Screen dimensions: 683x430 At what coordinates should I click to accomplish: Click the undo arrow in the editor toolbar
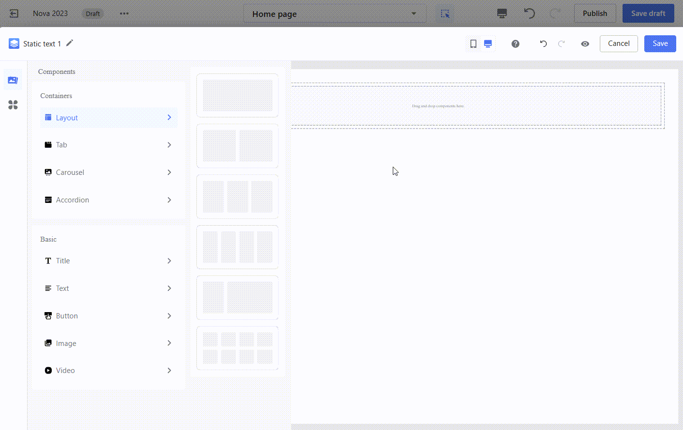coord(543,44)
